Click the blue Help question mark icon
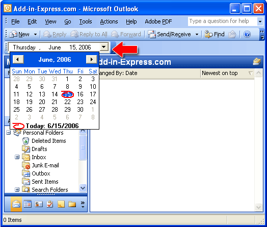 pyautogui.click(x=247, y=34)
